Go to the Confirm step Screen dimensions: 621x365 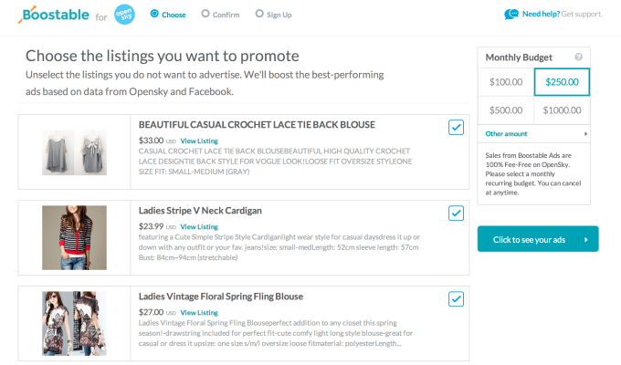[x=220, y=15]
